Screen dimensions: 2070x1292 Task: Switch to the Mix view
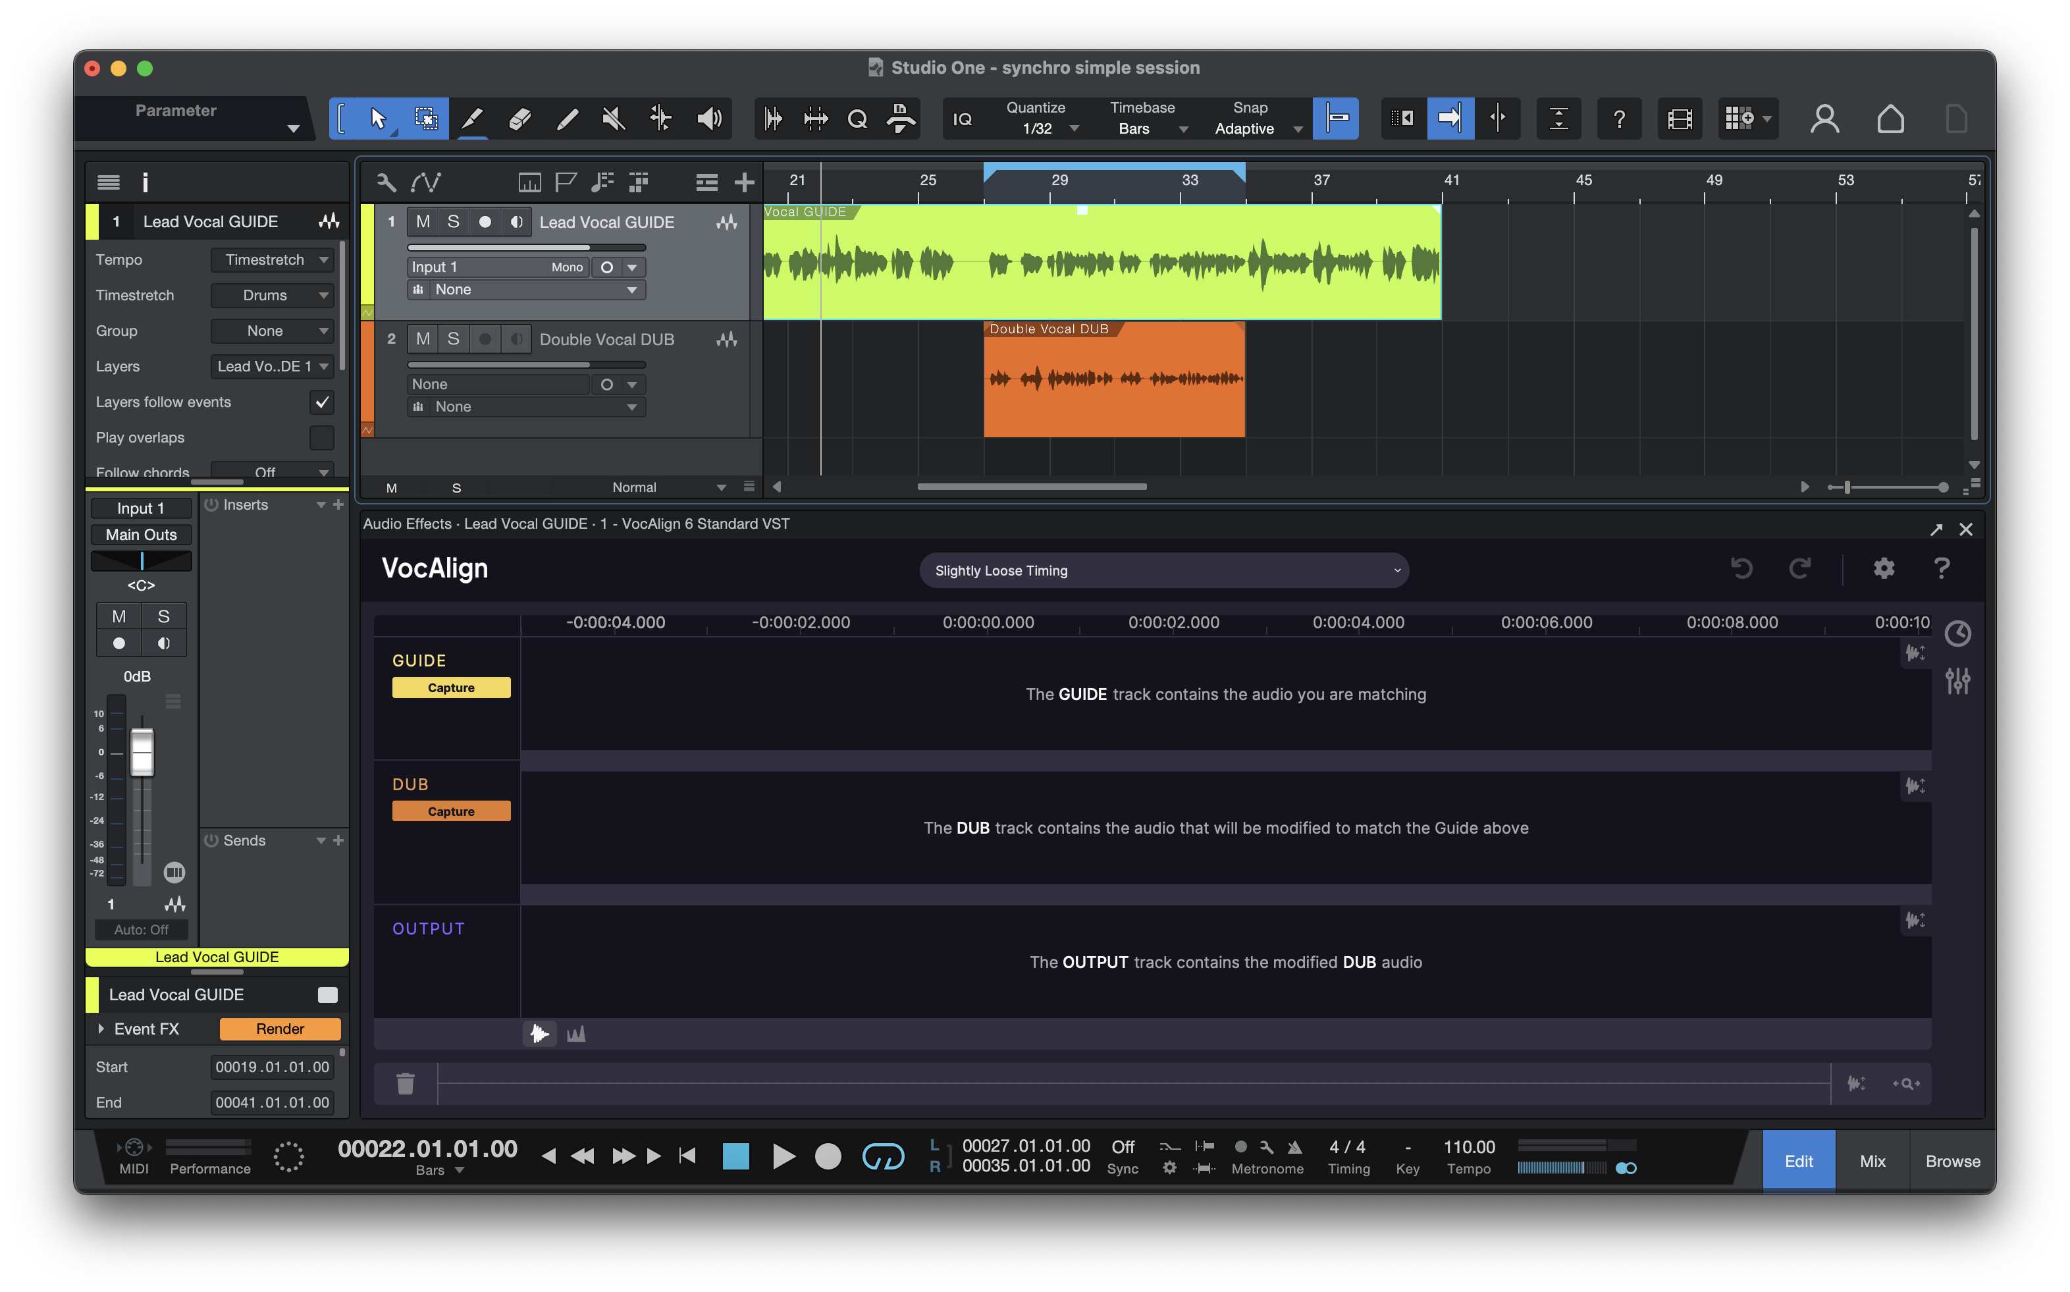(x=1871, y=1160)
